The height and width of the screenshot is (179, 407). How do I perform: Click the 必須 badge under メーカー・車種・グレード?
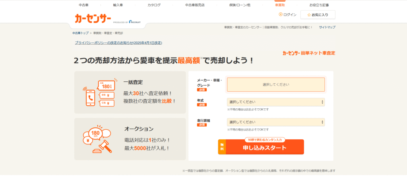[x=202, y=90]
